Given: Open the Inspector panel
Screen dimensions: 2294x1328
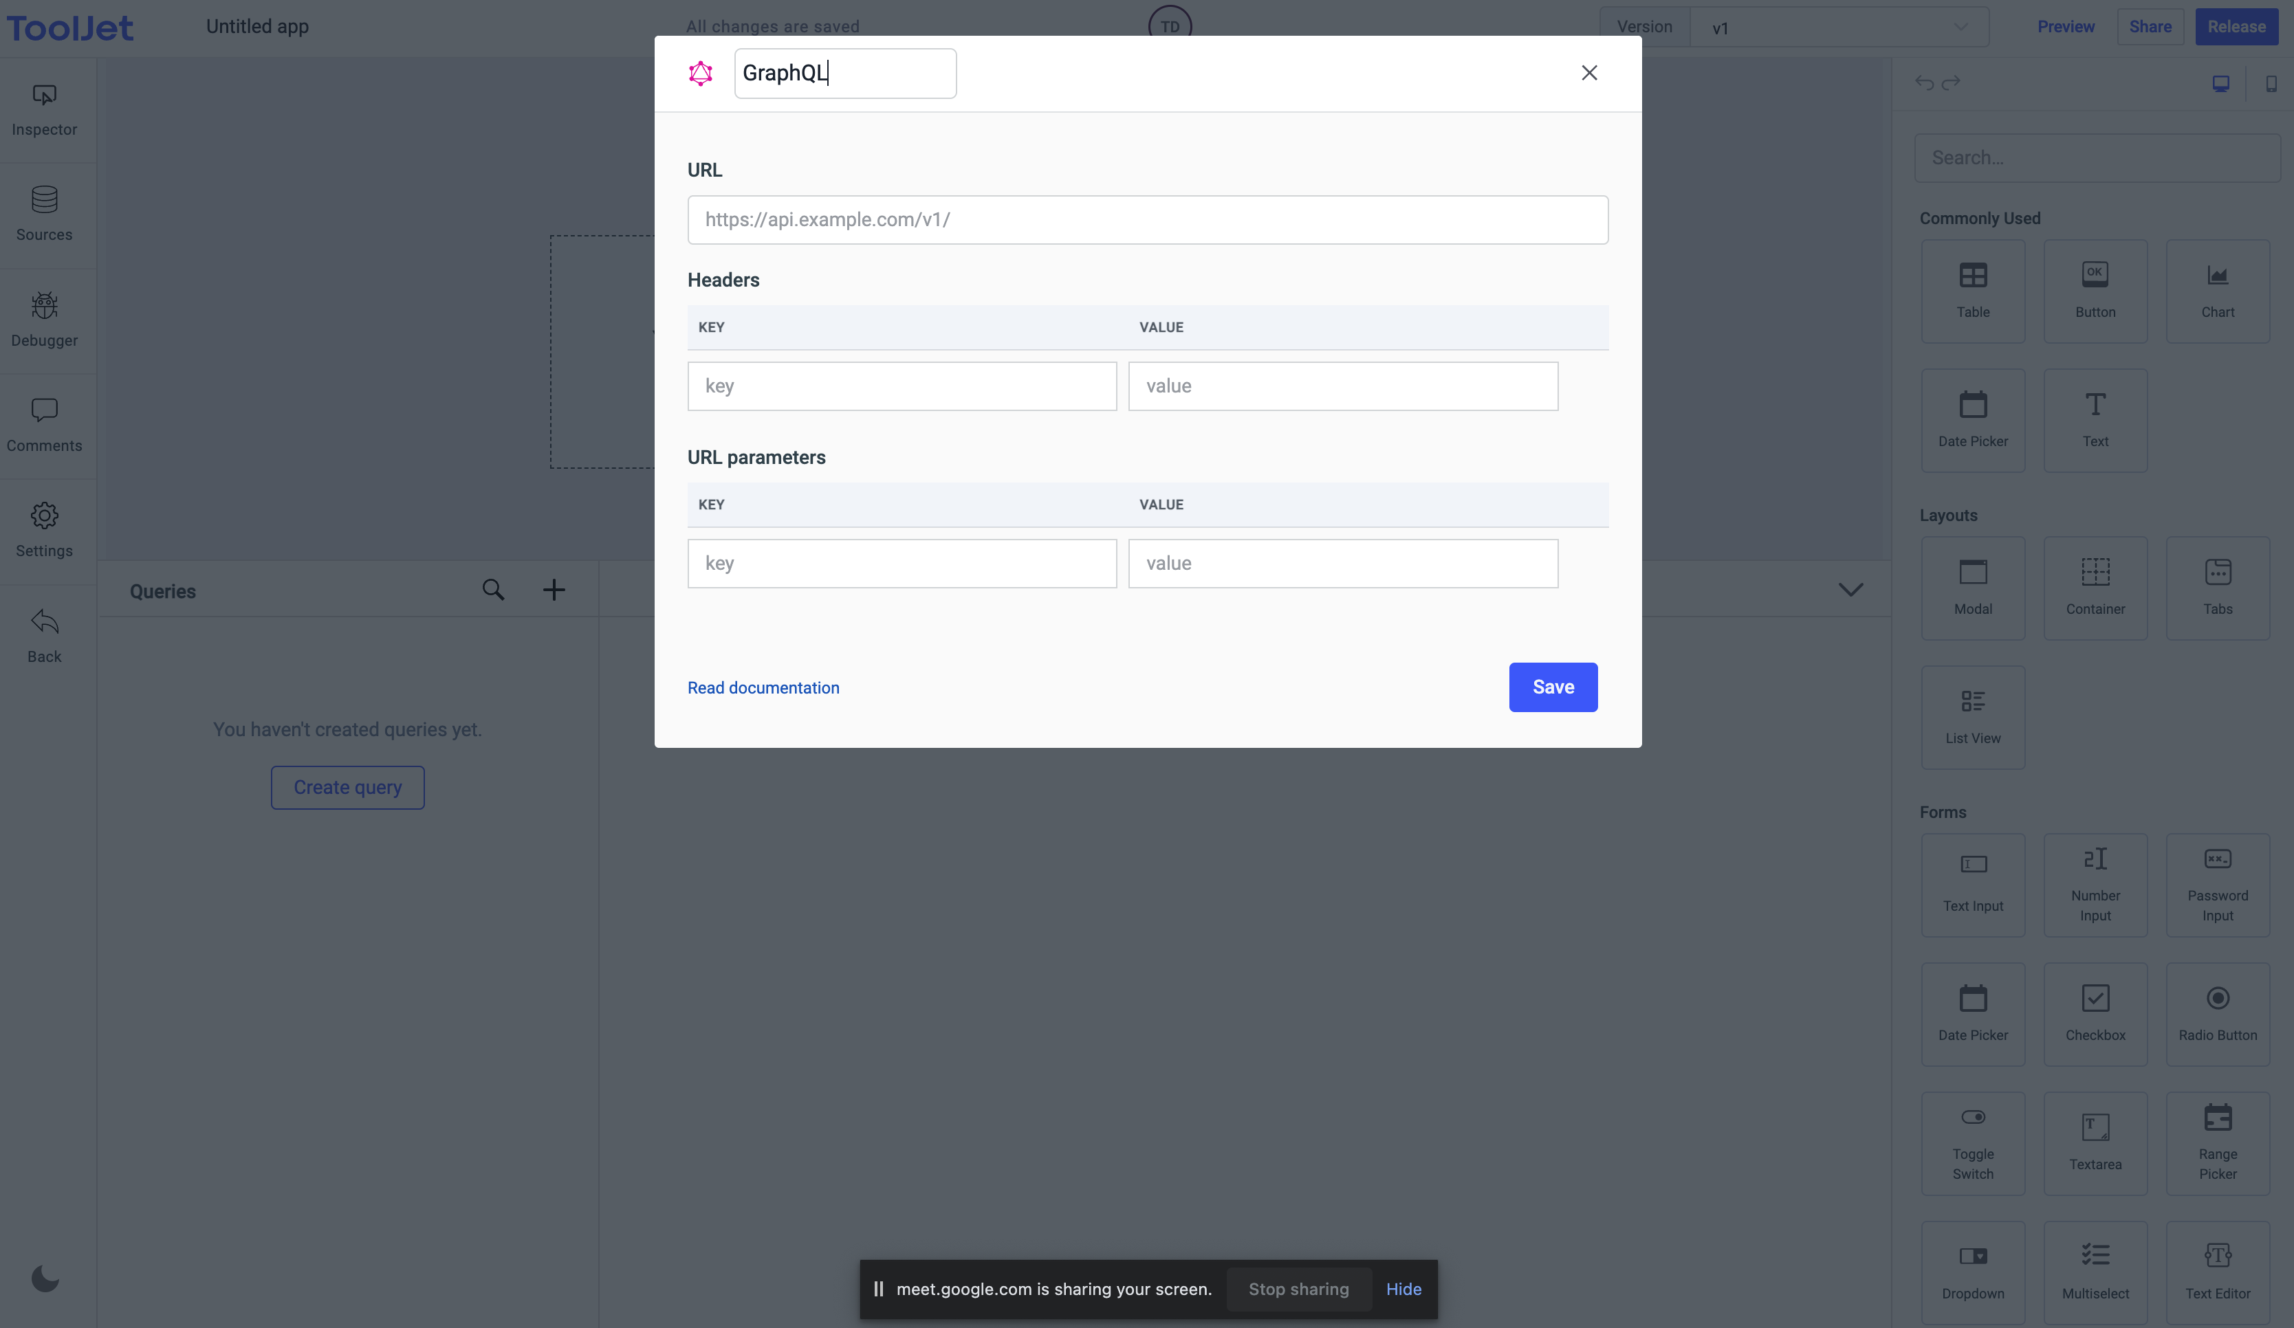Looking at the screenshot, I should [x=43, y=107].
